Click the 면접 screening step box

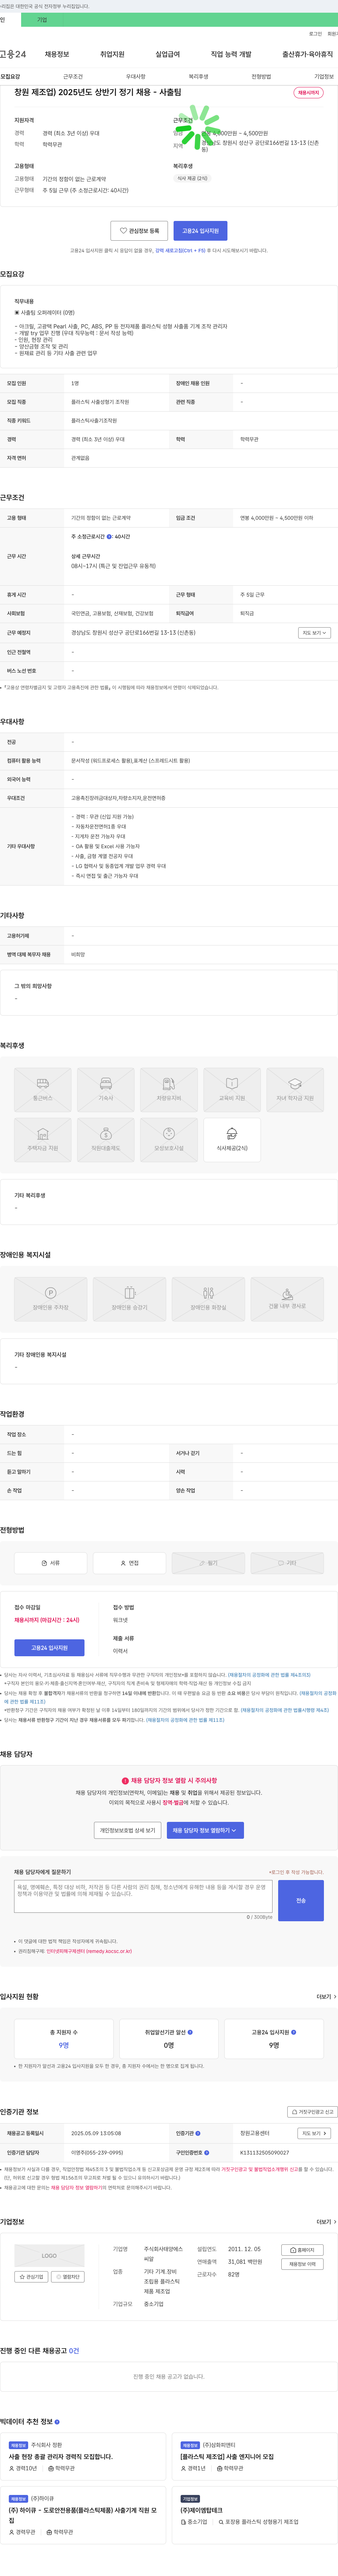130,1563
